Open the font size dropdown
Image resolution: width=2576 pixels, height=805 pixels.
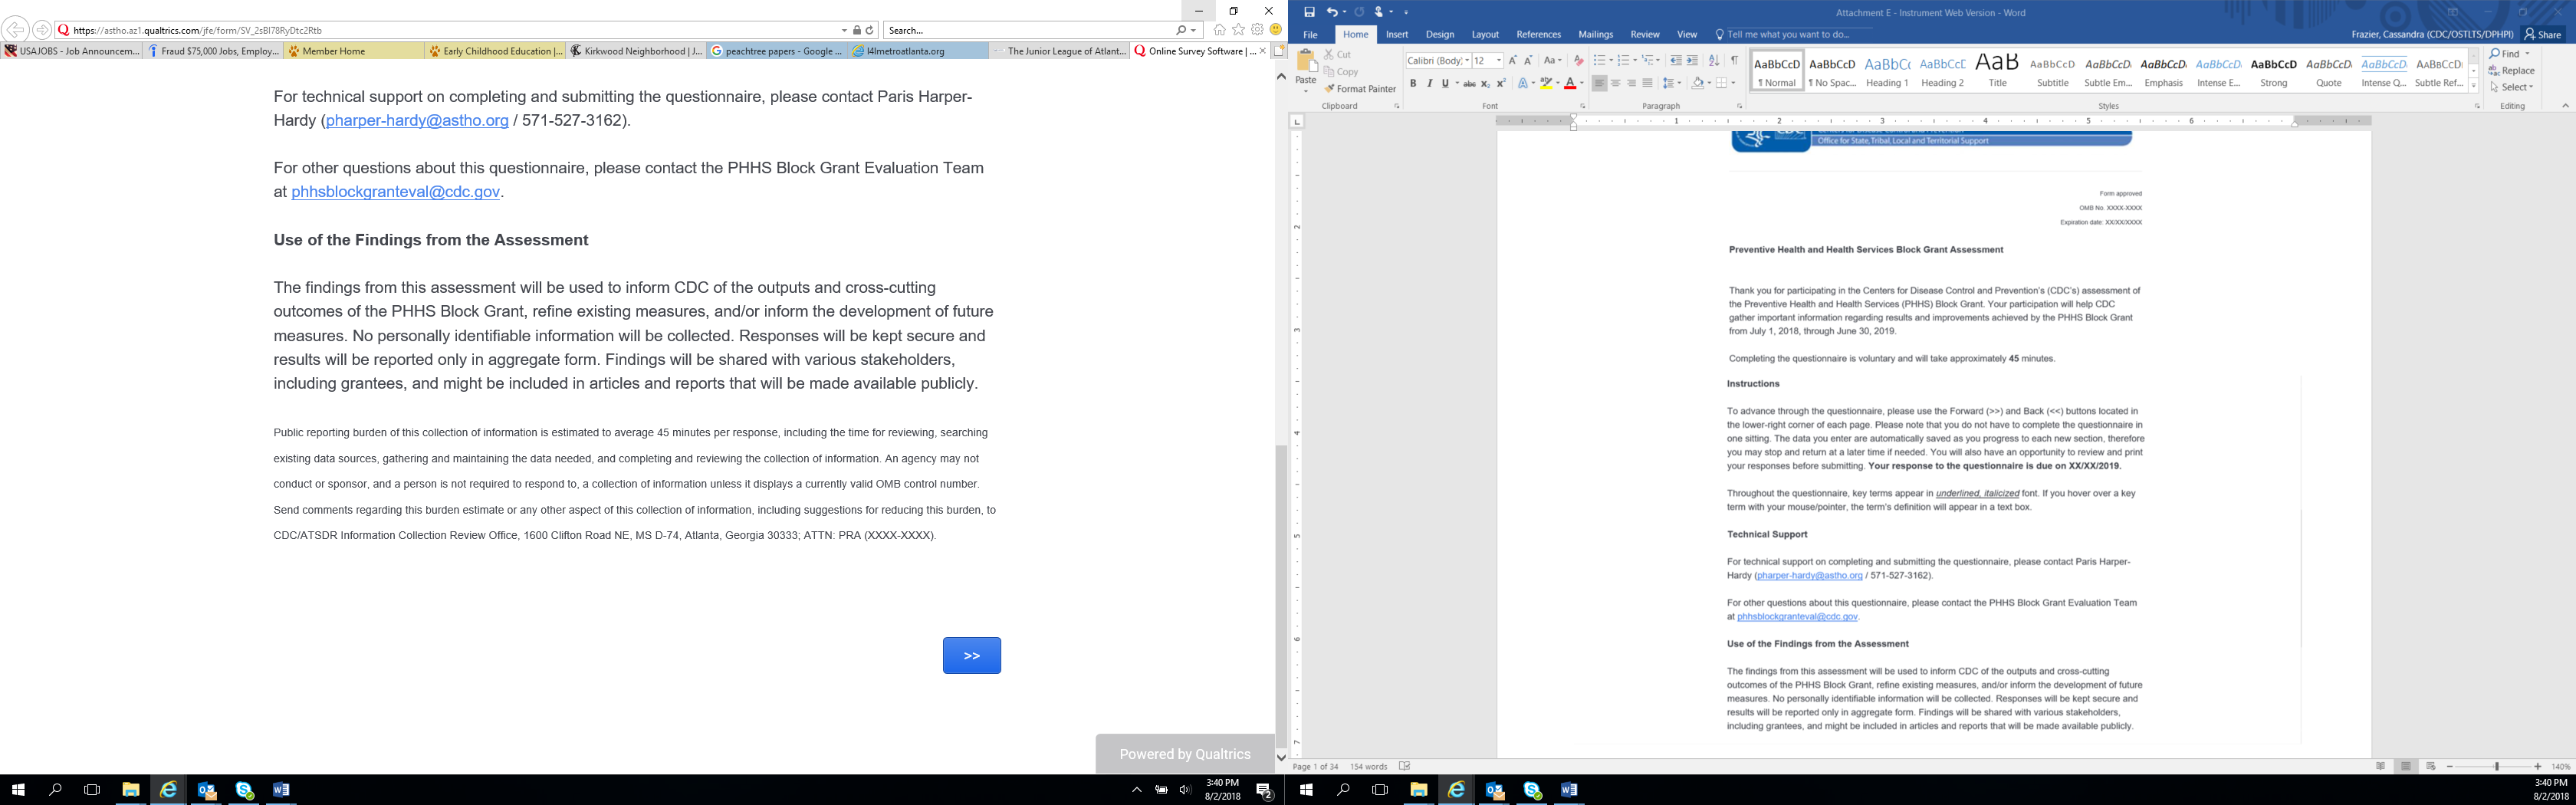click(x=1499, y=61)
